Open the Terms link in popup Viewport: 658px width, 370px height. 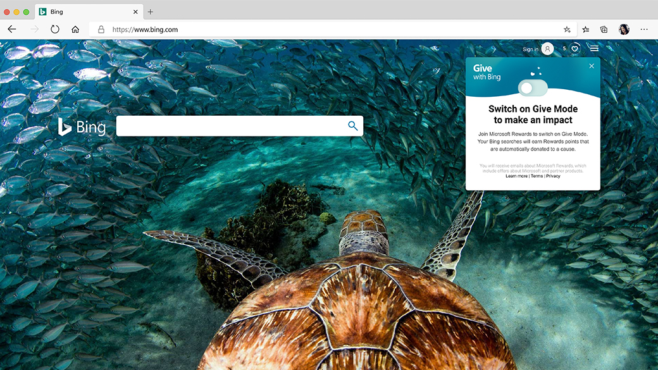537,176
